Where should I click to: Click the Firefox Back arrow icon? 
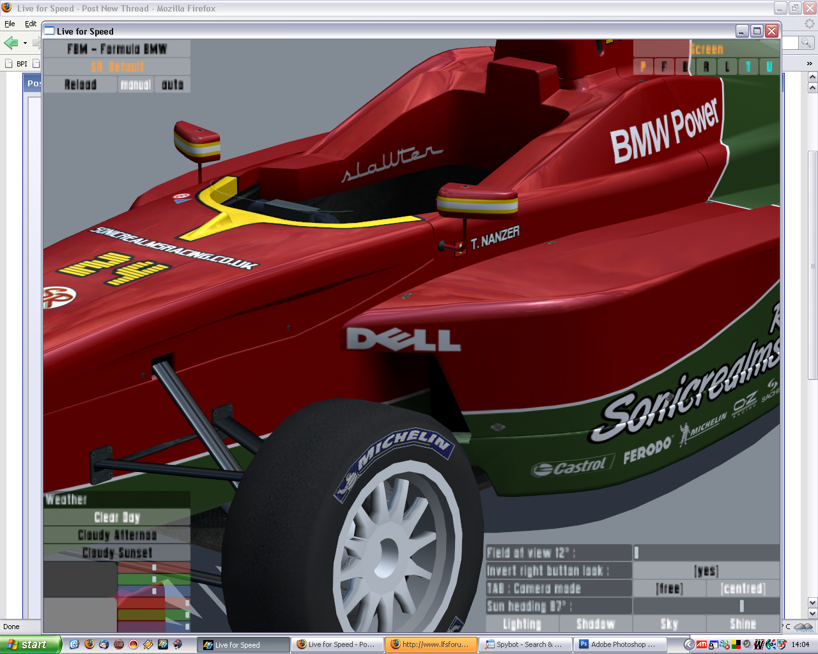pos(11,43)
